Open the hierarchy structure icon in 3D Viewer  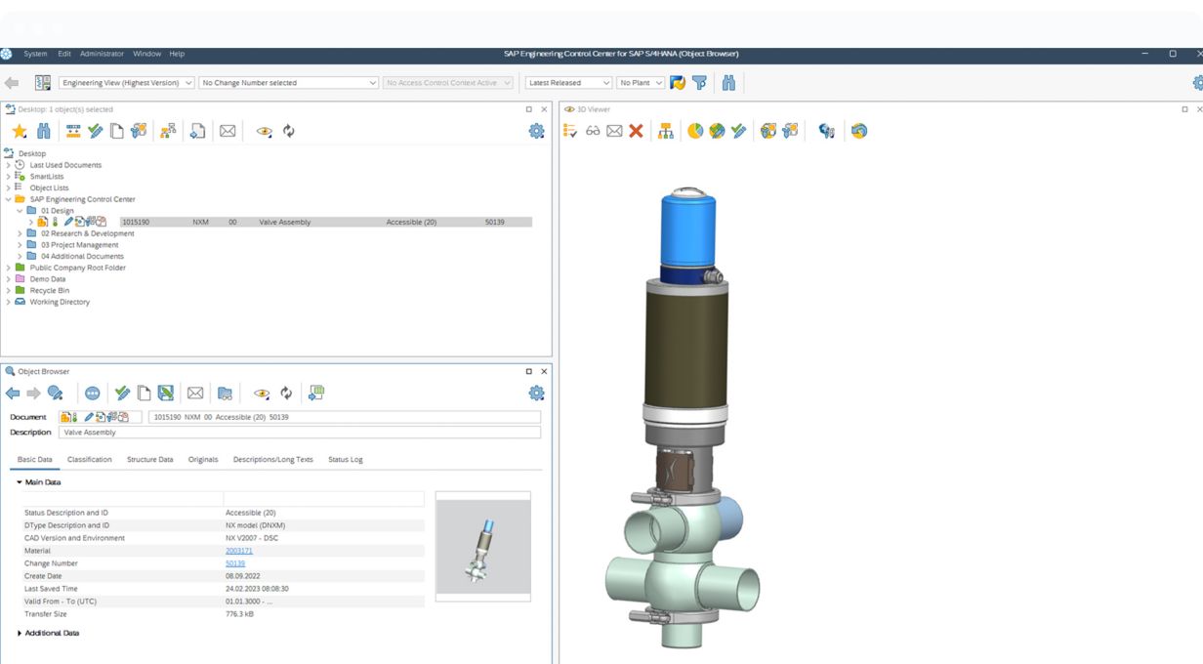coord(666,131)
